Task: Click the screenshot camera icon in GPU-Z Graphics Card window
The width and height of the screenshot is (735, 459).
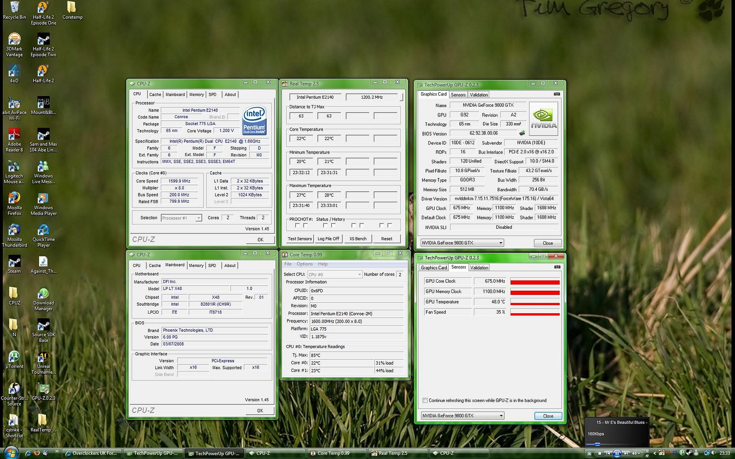Action: [x=557, y=94]
